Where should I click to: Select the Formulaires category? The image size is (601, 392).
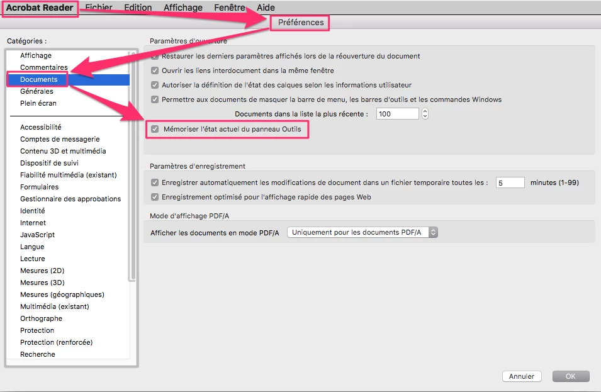click(x=40, y=187)
